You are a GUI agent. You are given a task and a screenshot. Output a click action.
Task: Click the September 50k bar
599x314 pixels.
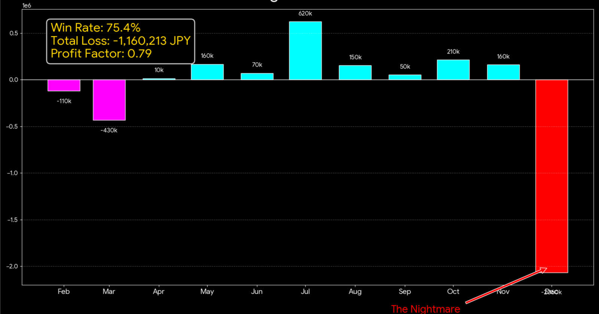pos(405,77)
